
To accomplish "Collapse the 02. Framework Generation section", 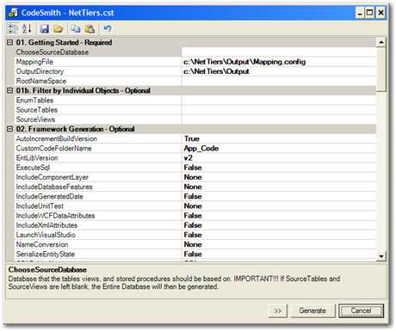I will [x=10, y=129].
